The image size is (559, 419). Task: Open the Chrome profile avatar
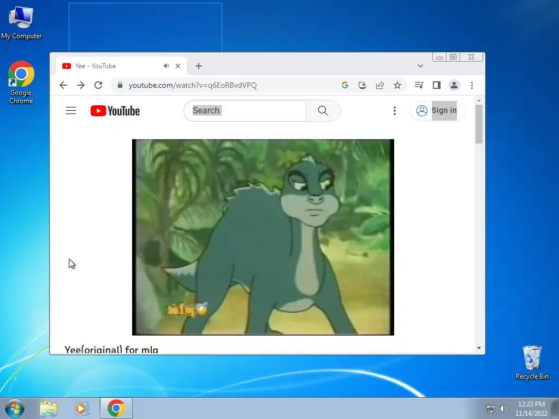tap(454, 85)
